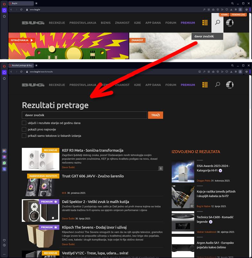Open the 'KEF R3 Meta - Sonična transformacija' article
Screen dimensions: 252x258
[x=93, y=150]
